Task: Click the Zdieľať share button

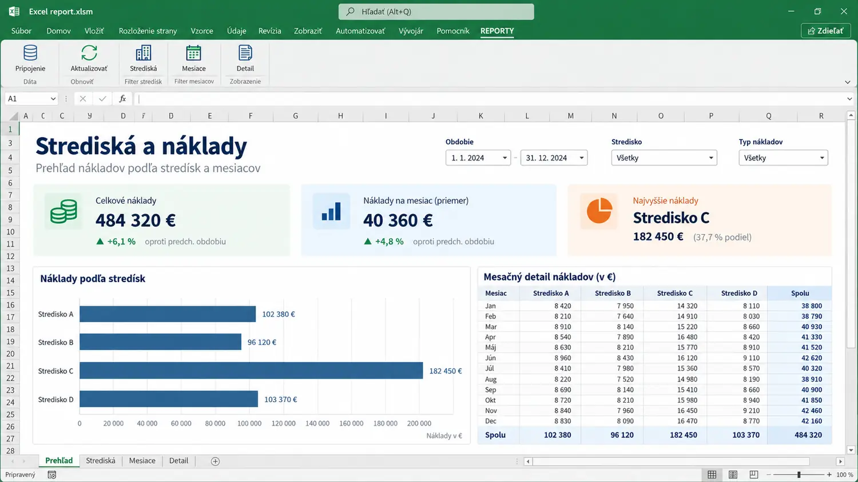Action: (826, 31)
